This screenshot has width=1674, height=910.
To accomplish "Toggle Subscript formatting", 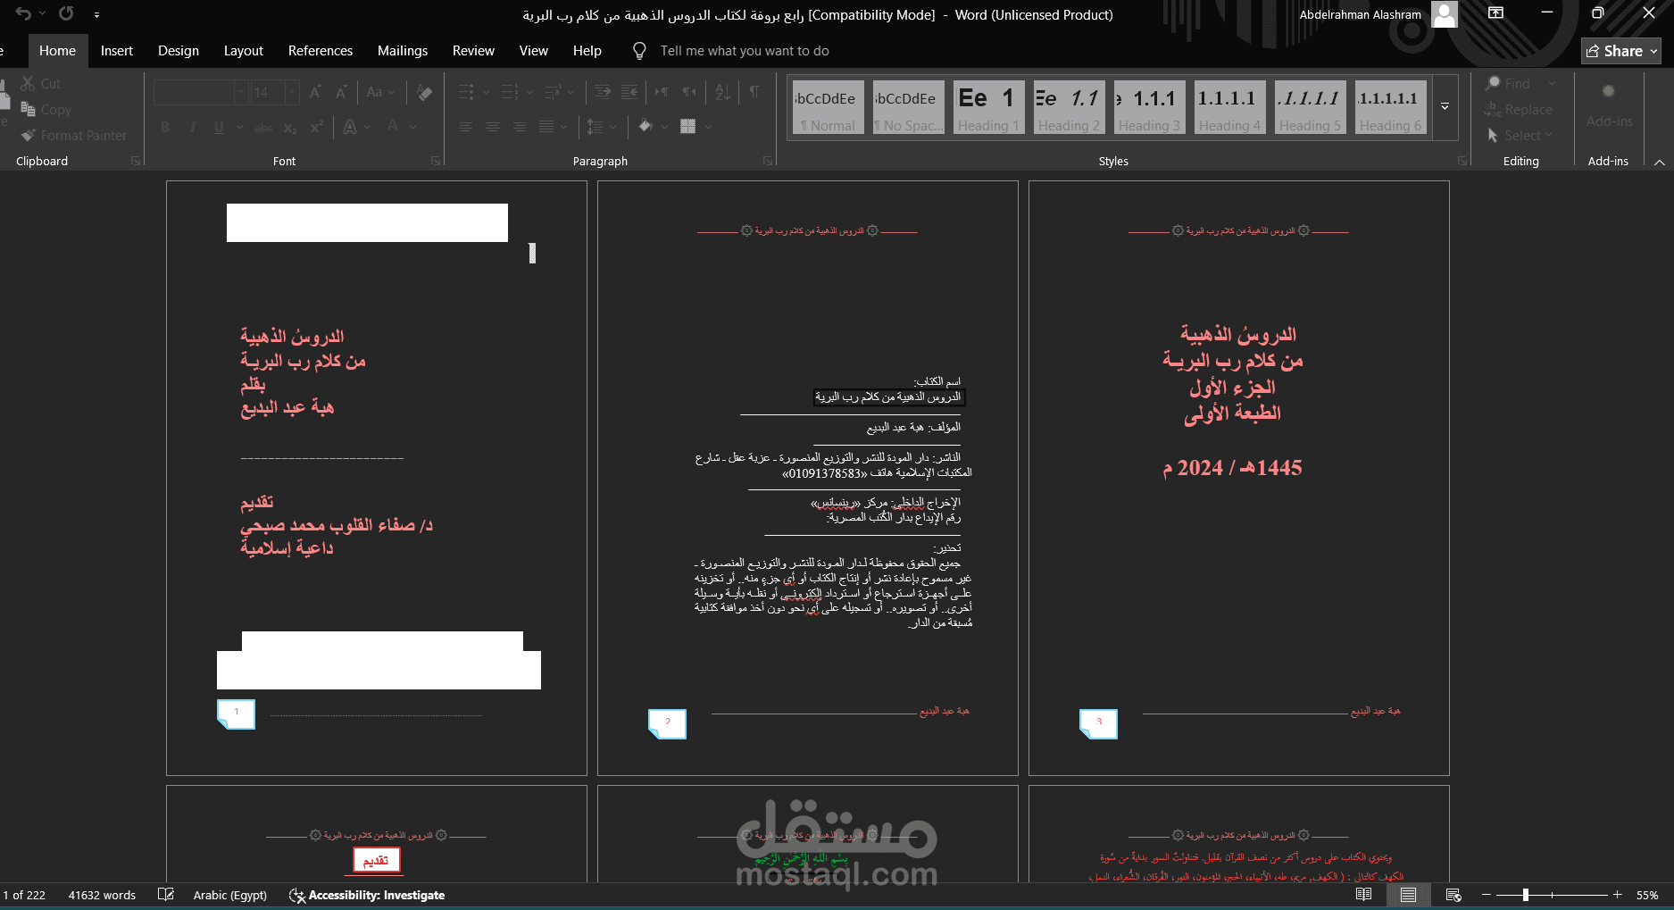I will pos(290,128).
